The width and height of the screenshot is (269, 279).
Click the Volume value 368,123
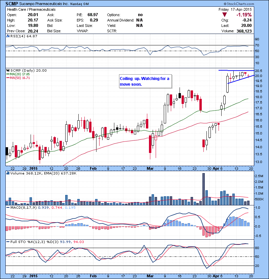click(244, 31)
